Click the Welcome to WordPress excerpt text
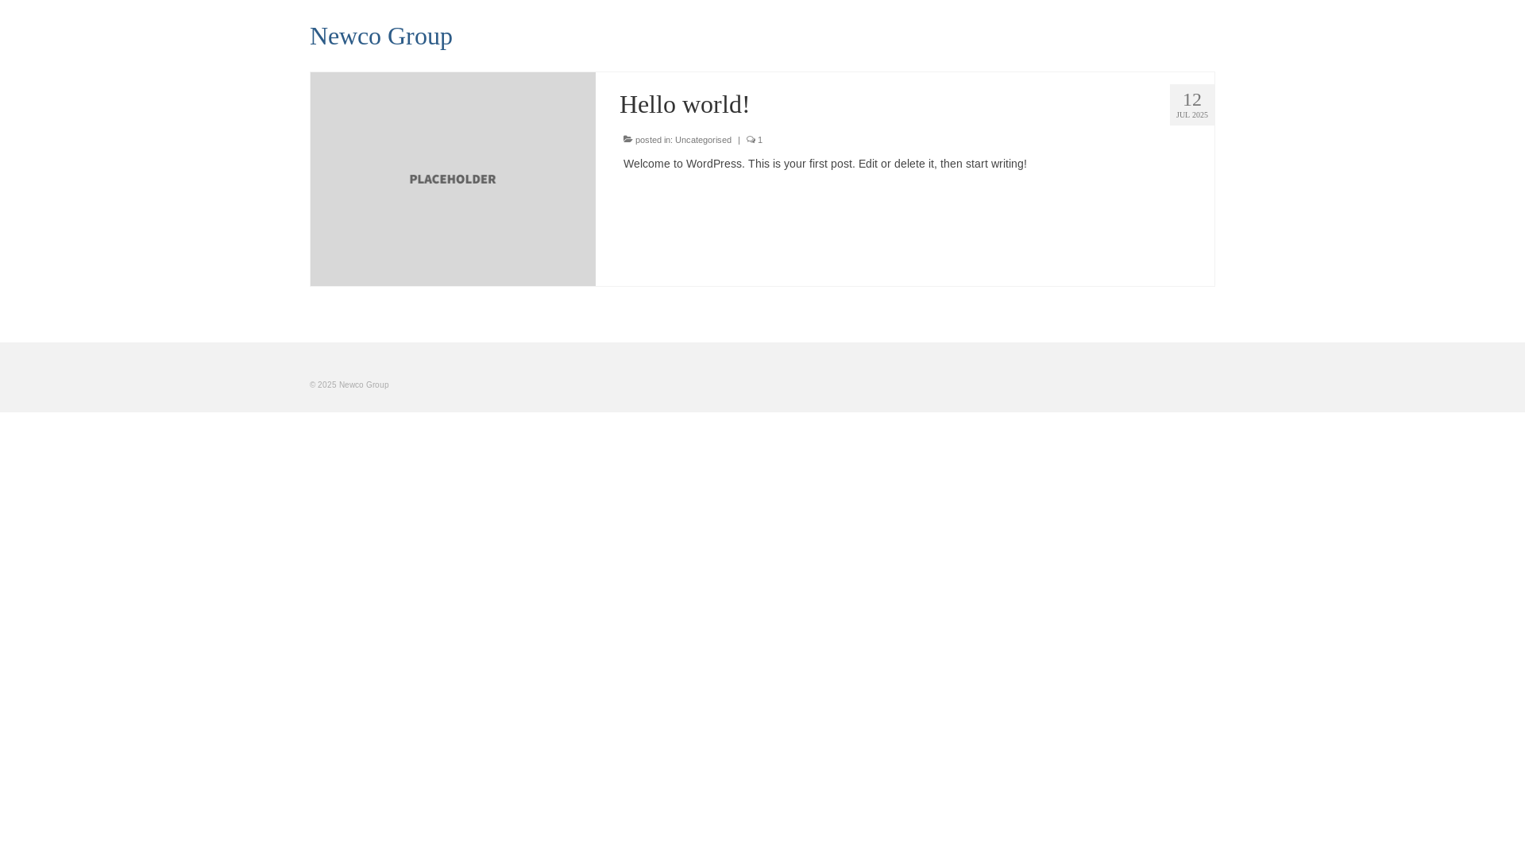 pos(824,164)
